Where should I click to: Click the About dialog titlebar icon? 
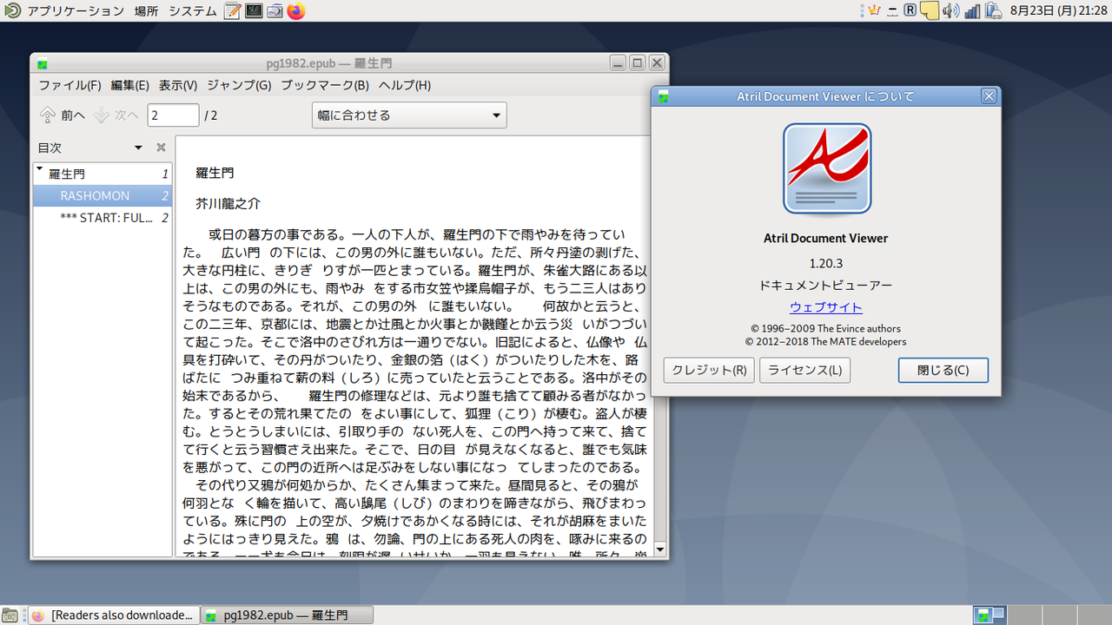(x=664, y=96)
